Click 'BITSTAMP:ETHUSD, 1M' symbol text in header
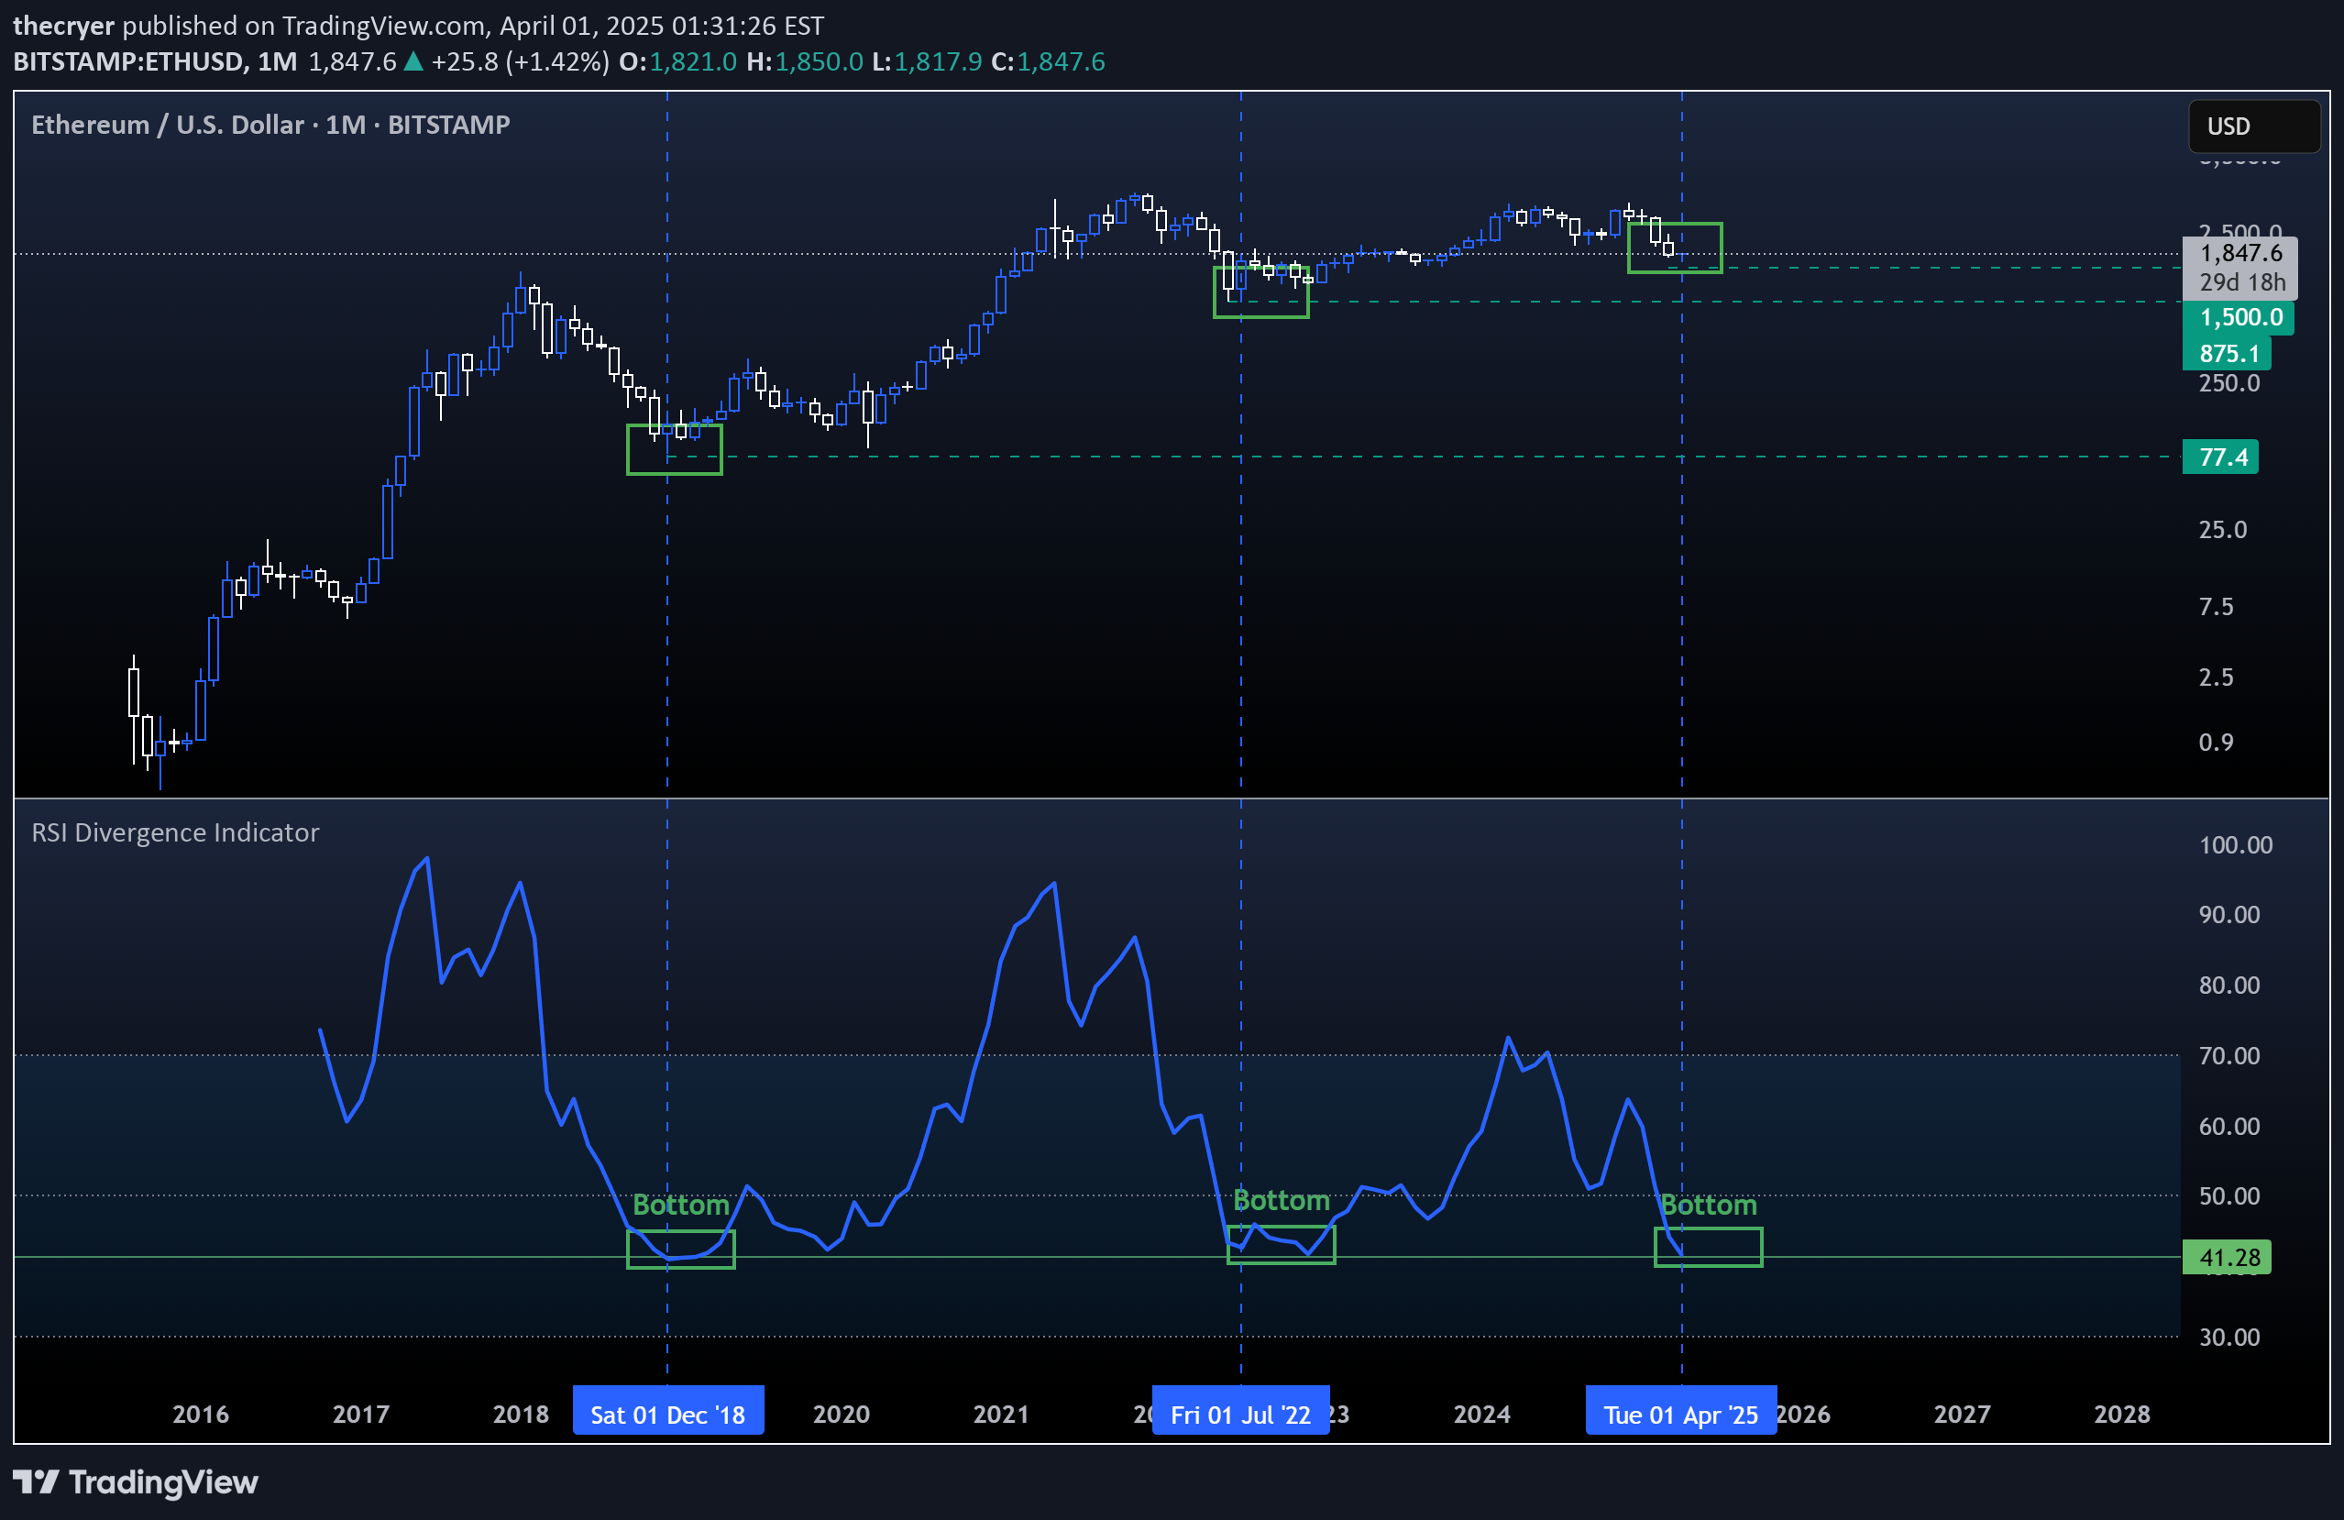Image resolution: width=2344 pixels, height=1520 pixels. pos(155,62)
